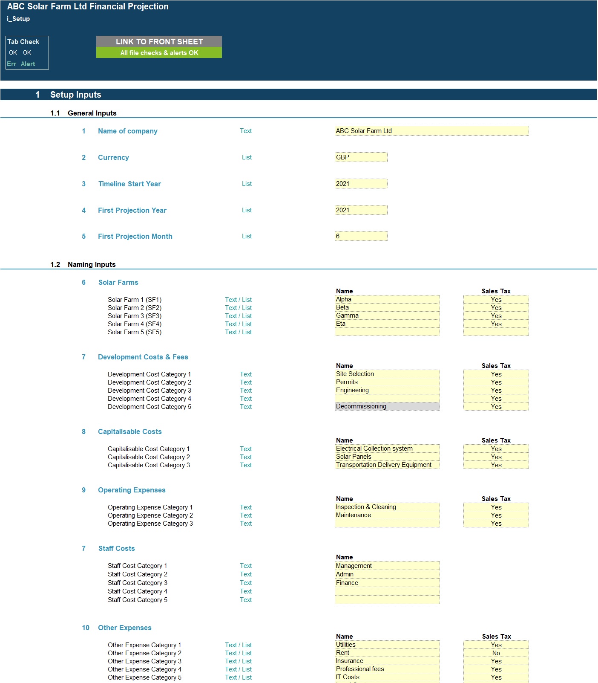Select the Finance staff cost cell
Viewport: 598px width, 683px height.
387,583
